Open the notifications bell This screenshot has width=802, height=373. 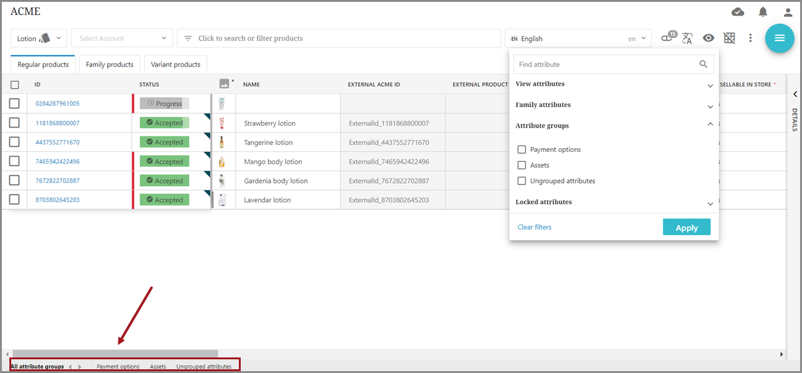coord(763,12)
